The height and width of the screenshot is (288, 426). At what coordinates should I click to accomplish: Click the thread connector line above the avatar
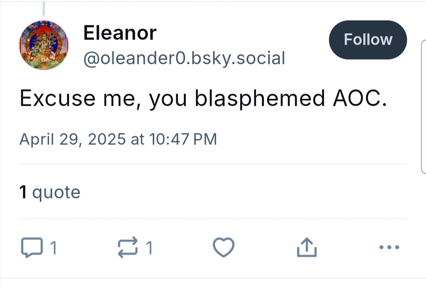43,8
